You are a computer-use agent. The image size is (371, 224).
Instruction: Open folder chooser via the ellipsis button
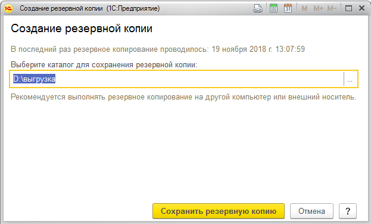click(x=350, y=79)
